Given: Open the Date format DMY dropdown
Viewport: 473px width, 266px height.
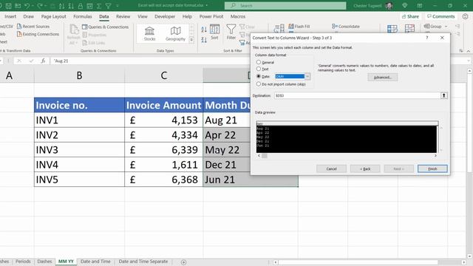Looking at the screenshot, I should coord(307,76).
